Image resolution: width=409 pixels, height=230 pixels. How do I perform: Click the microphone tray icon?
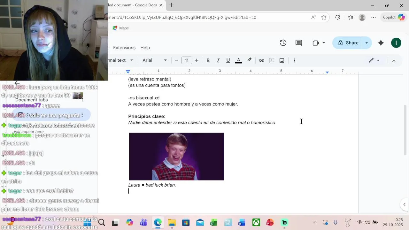click(336, 223)
